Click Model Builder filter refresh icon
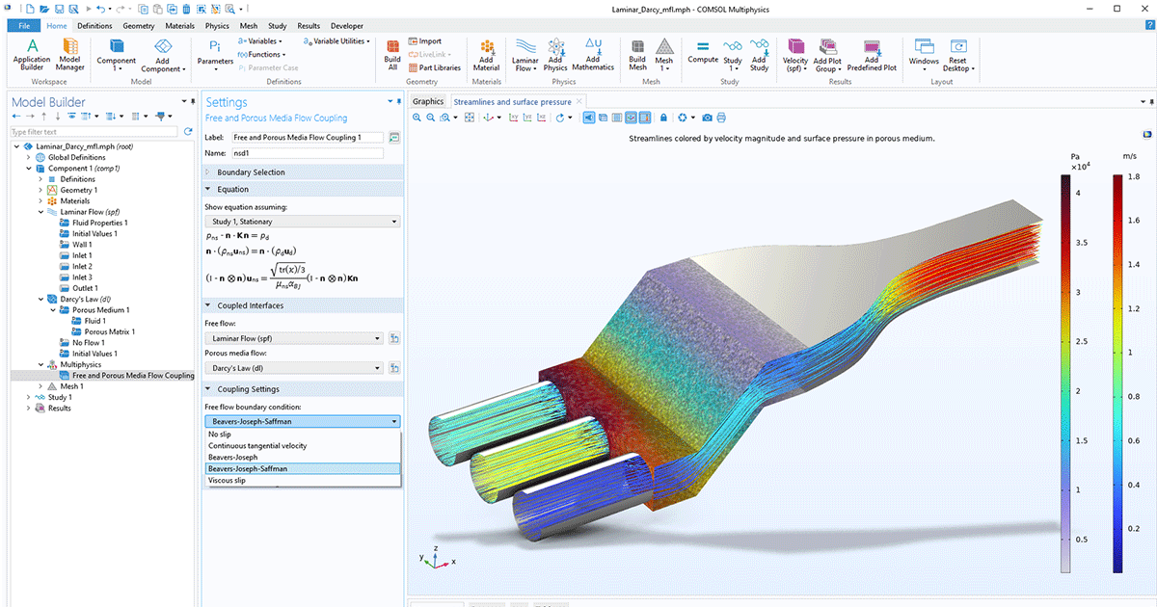The width and height of the screenshot is (1157, 607). click(188, 131)
